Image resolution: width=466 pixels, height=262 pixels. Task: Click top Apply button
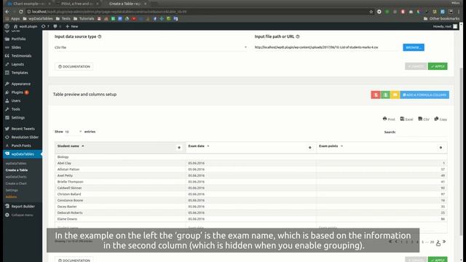point(438,66)
